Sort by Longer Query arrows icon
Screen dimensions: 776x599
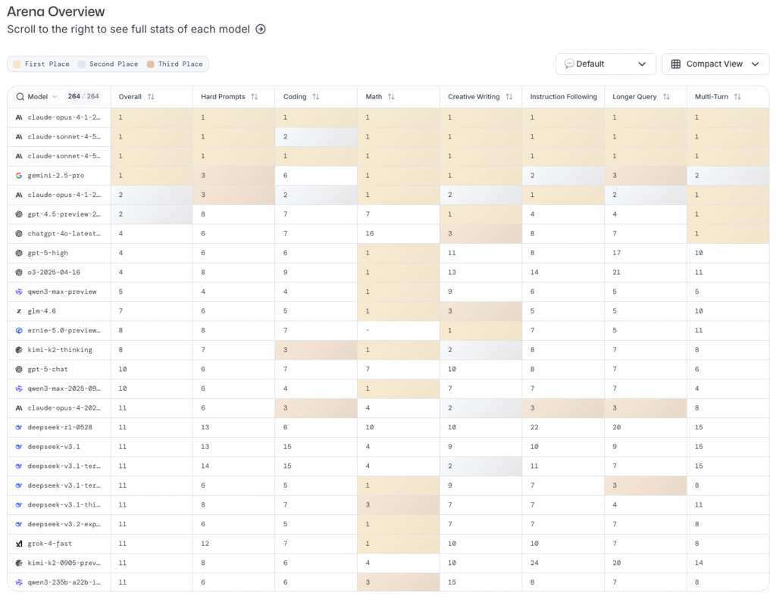pos(666,97)
